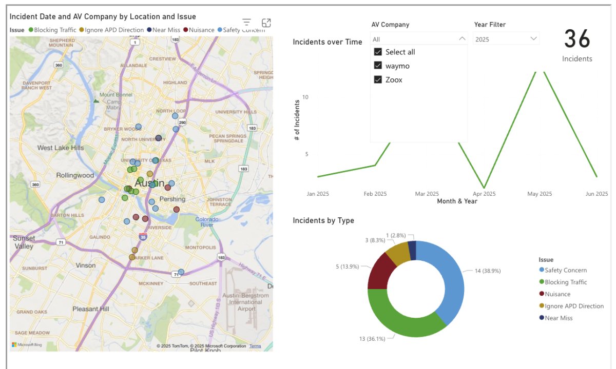Viewport: 616px width, 369px height.
Task: Click the 36 Incidents card
Action: 577,46
